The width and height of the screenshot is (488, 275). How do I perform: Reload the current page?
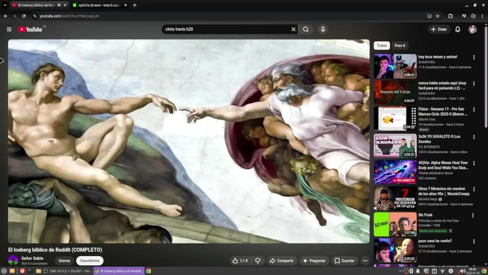[24, 16]
